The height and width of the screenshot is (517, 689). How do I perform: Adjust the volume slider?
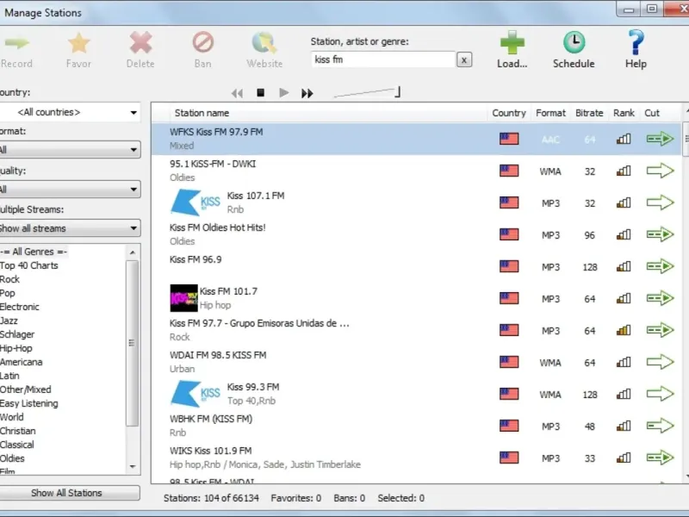367,92
